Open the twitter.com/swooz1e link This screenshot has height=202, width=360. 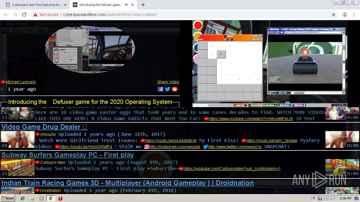pyautogui.click(x=235, y=147)
